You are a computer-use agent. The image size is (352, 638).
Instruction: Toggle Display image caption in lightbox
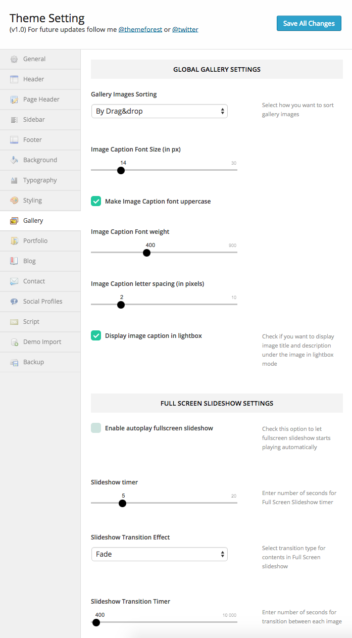click(96, 335)
